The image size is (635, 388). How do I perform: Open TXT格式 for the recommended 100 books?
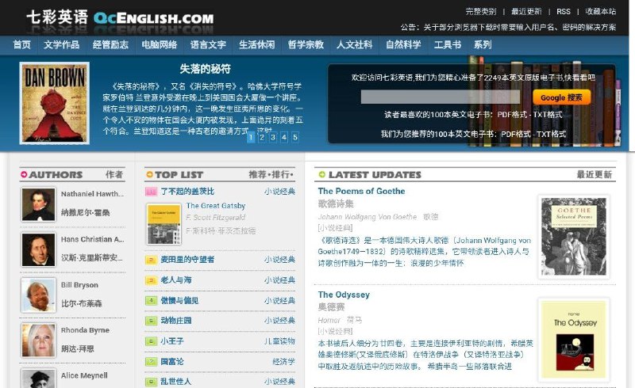(x=551, y=134)
